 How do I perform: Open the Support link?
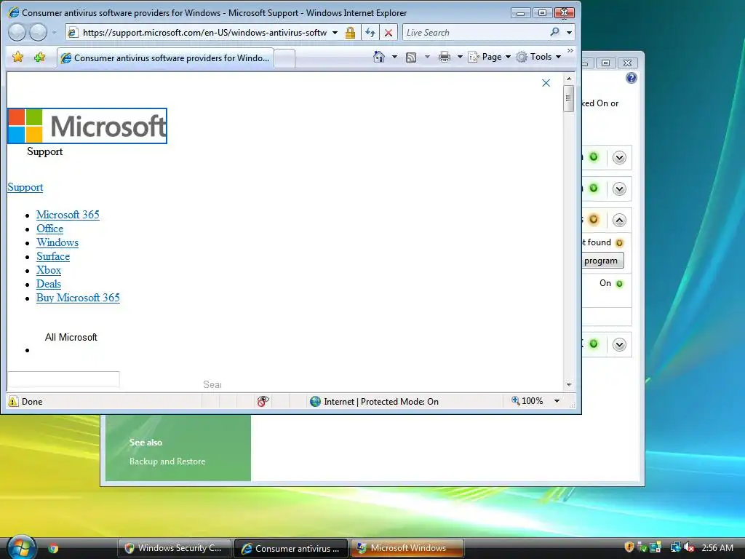25,187
